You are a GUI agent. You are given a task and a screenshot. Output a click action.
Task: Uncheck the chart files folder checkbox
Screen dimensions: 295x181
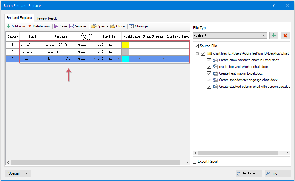pos(203,53)
